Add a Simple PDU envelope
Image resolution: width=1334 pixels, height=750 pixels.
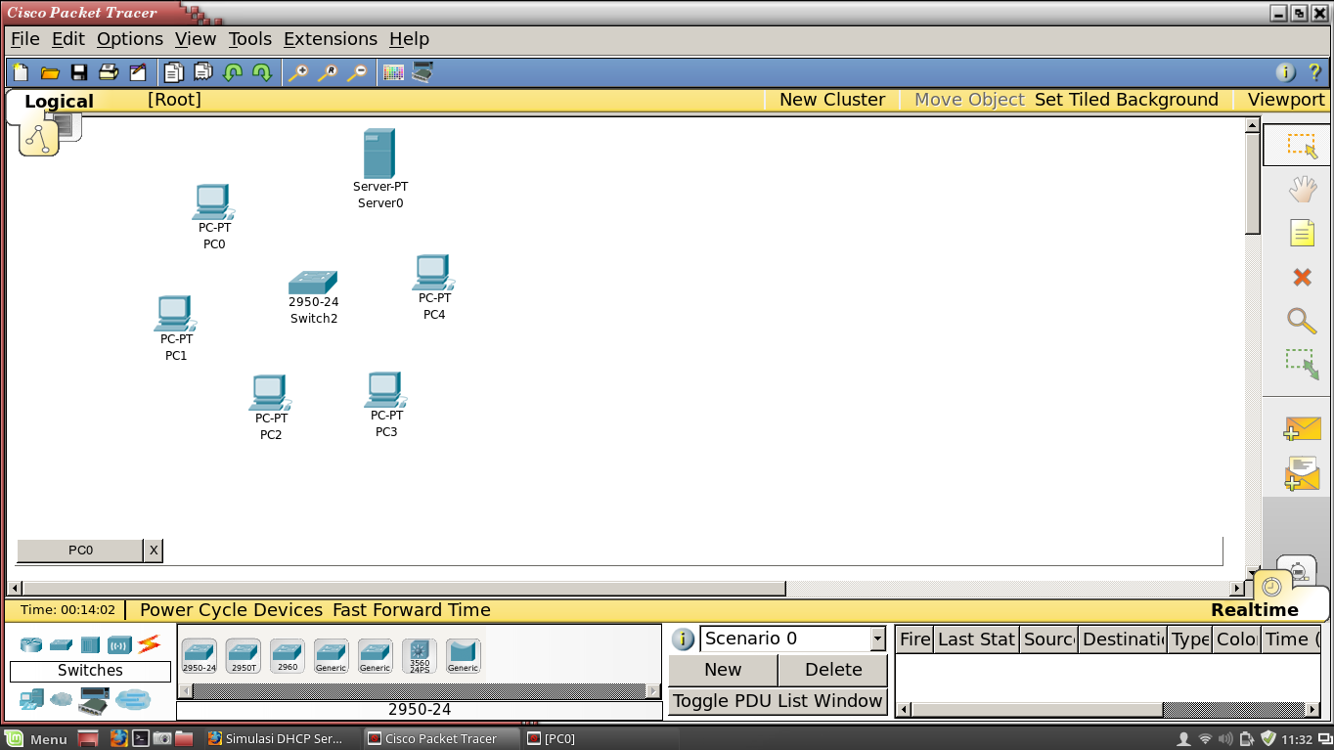(x=1303, y=428)
